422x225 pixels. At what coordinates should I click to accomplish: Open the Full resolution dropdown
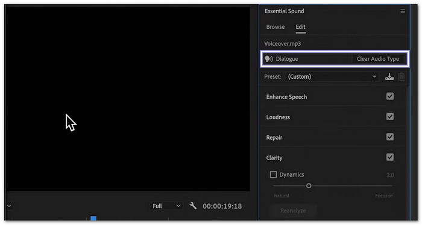click(166, 206)
